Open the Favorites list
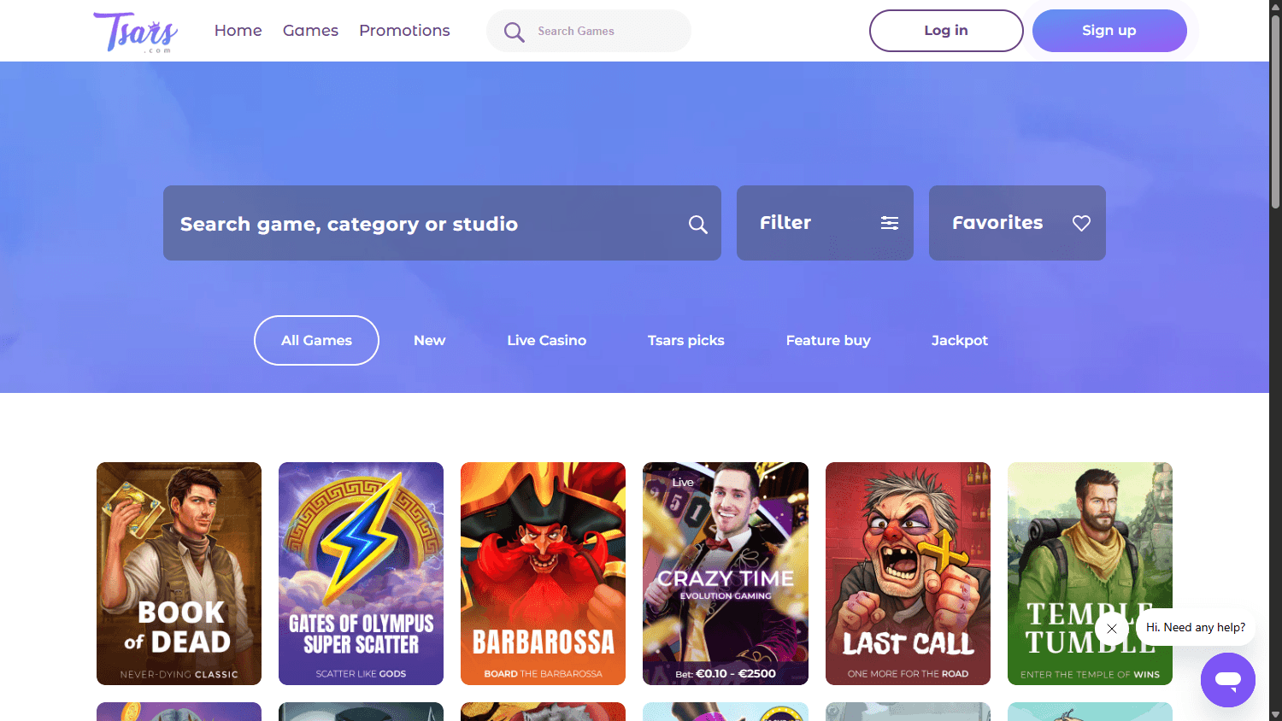Screen dimensions: 1282x721 [x=1017, y=223]
